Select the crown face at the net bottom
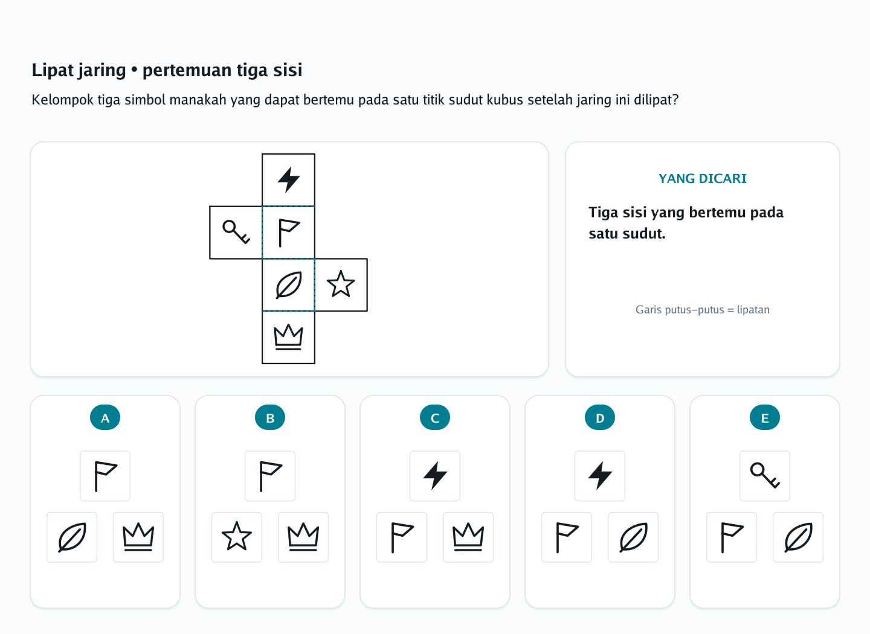 pyautogui.click(x=288, y=338)
